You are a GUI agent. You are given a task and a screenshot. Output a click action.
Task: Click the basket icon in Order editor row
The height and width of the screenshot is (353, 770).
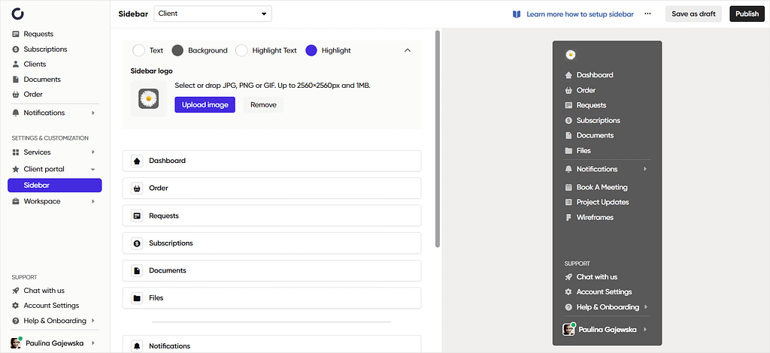click(137, 189)
